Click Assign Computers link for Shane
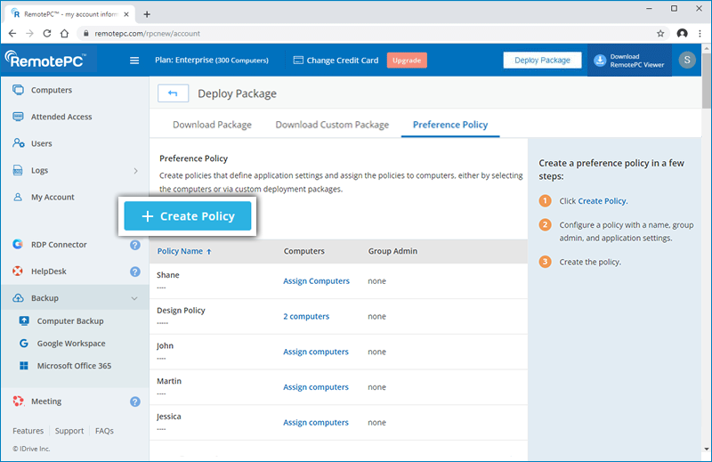The image size is (712, 462). point(316,281)
